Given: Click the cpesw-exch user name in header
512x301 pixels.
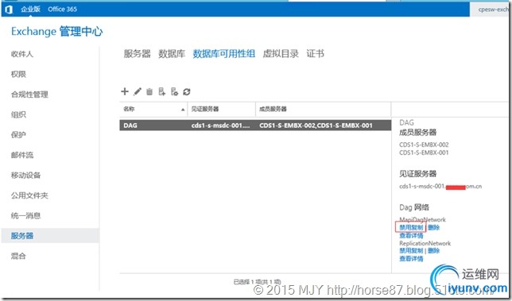Looking at the screenshot, I should [x=494, y=10].
